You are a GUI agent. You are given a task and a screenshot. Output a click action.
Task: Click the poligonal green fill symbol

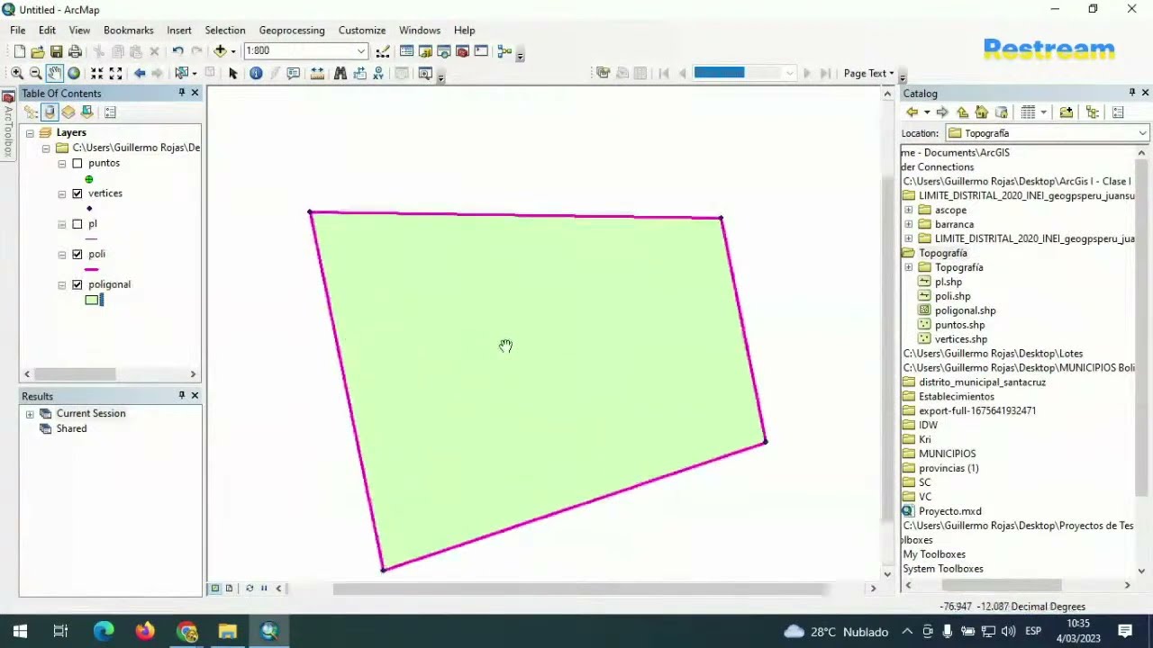[92, 300]
